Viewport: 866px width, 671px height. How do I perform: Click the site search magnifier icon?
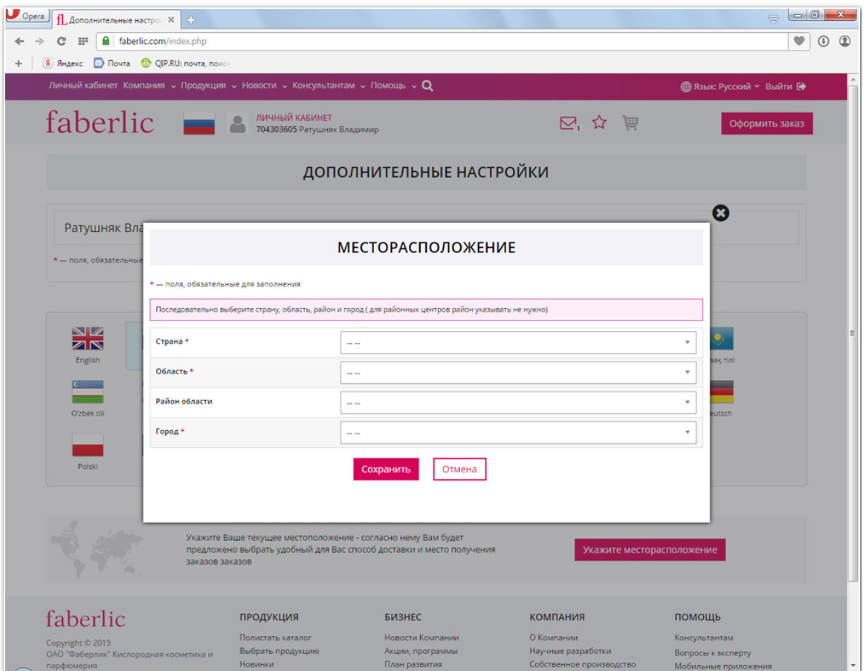click(427, 86)
